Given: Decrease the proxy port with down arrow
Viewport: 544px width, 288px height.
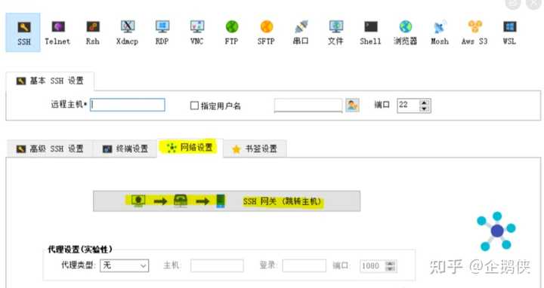Looking at the screenshot, I should click(391, 269).
